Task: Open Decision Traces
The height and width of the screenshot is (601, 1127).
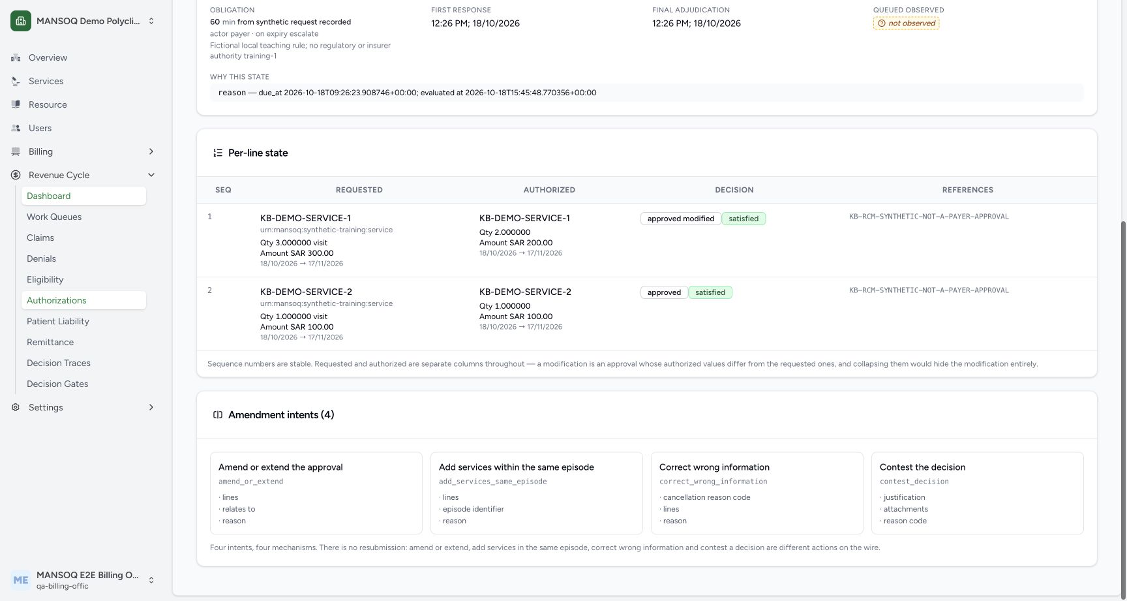Action: pos(83,363)
